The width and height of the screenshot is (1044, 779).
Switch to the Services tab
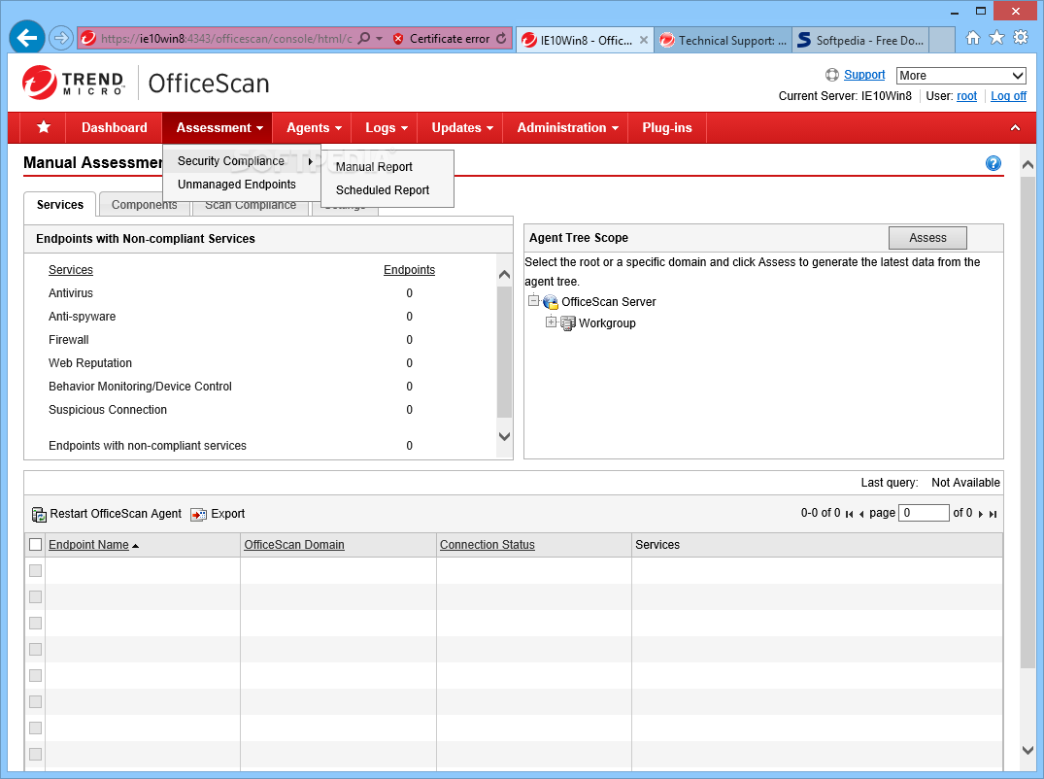(60, 204)
